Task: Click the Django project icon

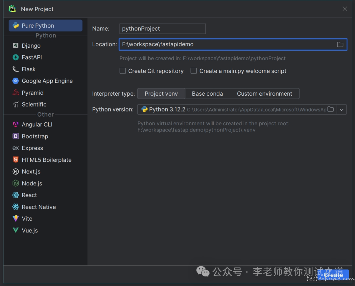Action: 16,45
